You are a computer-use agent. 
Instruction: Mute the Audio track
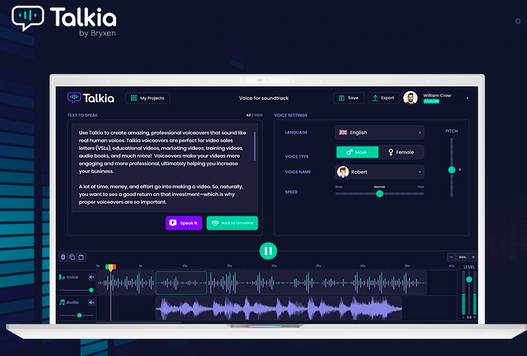click(91, 302)
